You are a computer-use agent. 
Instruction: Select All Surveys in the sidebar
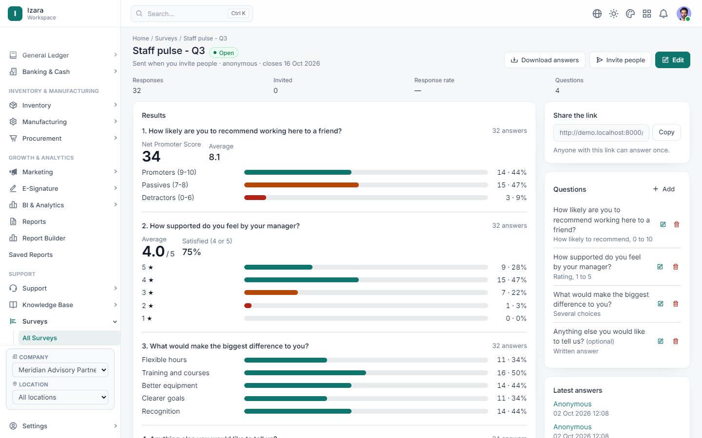(x=69, y=338)
